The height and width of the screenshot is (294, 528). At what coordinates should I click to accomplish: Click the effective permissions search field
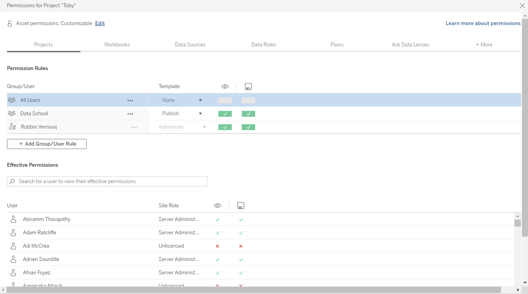pos(107,181)
